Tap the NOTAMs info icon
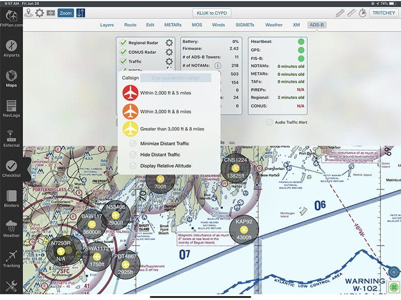401x300 pixels. pos(218,65)
